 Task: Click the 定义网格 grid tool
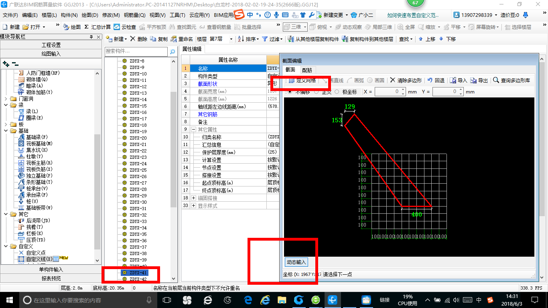pyautogui.click(x=302, y=80)
